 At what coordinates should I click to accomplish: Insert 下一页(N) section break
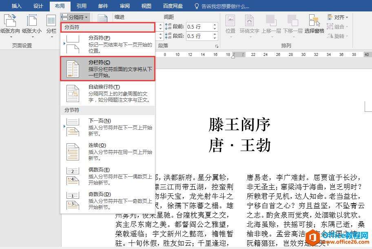pyautogui.click(x=107, y=127)
